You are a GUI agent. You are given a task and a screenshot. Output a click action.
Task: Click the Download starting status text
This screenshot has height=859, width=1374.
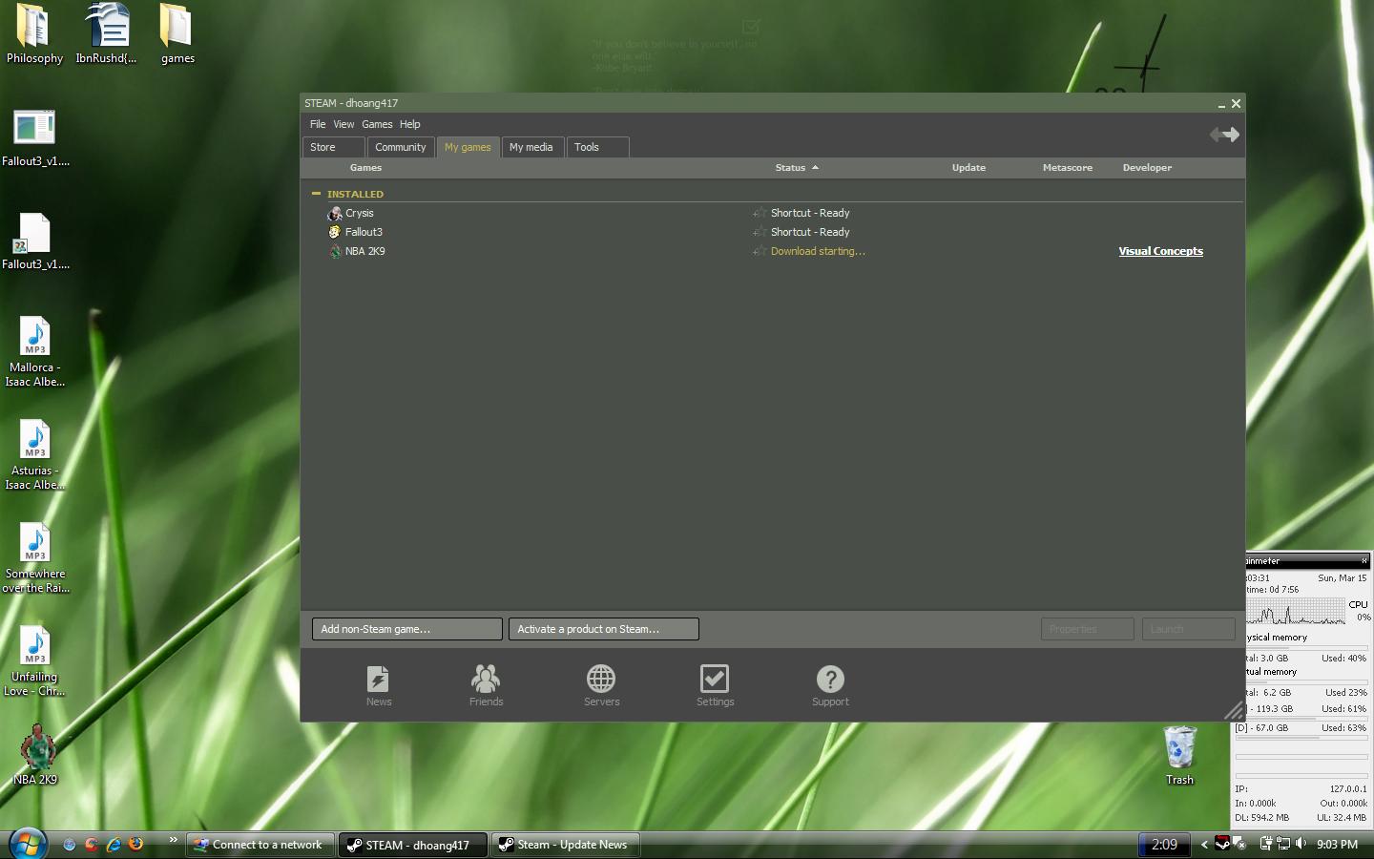pyautogui.click(x=818, y=251)
